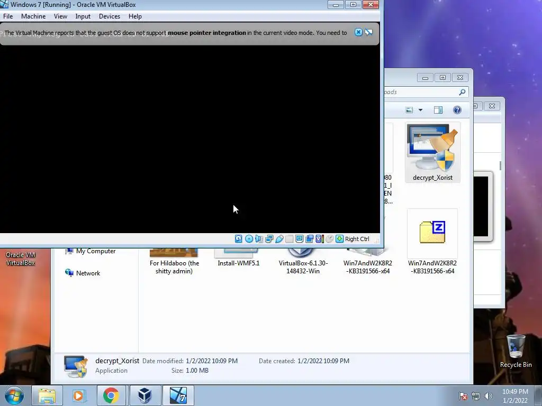Switch to the Windows 7 VM taskbar button

coord(178,395)
